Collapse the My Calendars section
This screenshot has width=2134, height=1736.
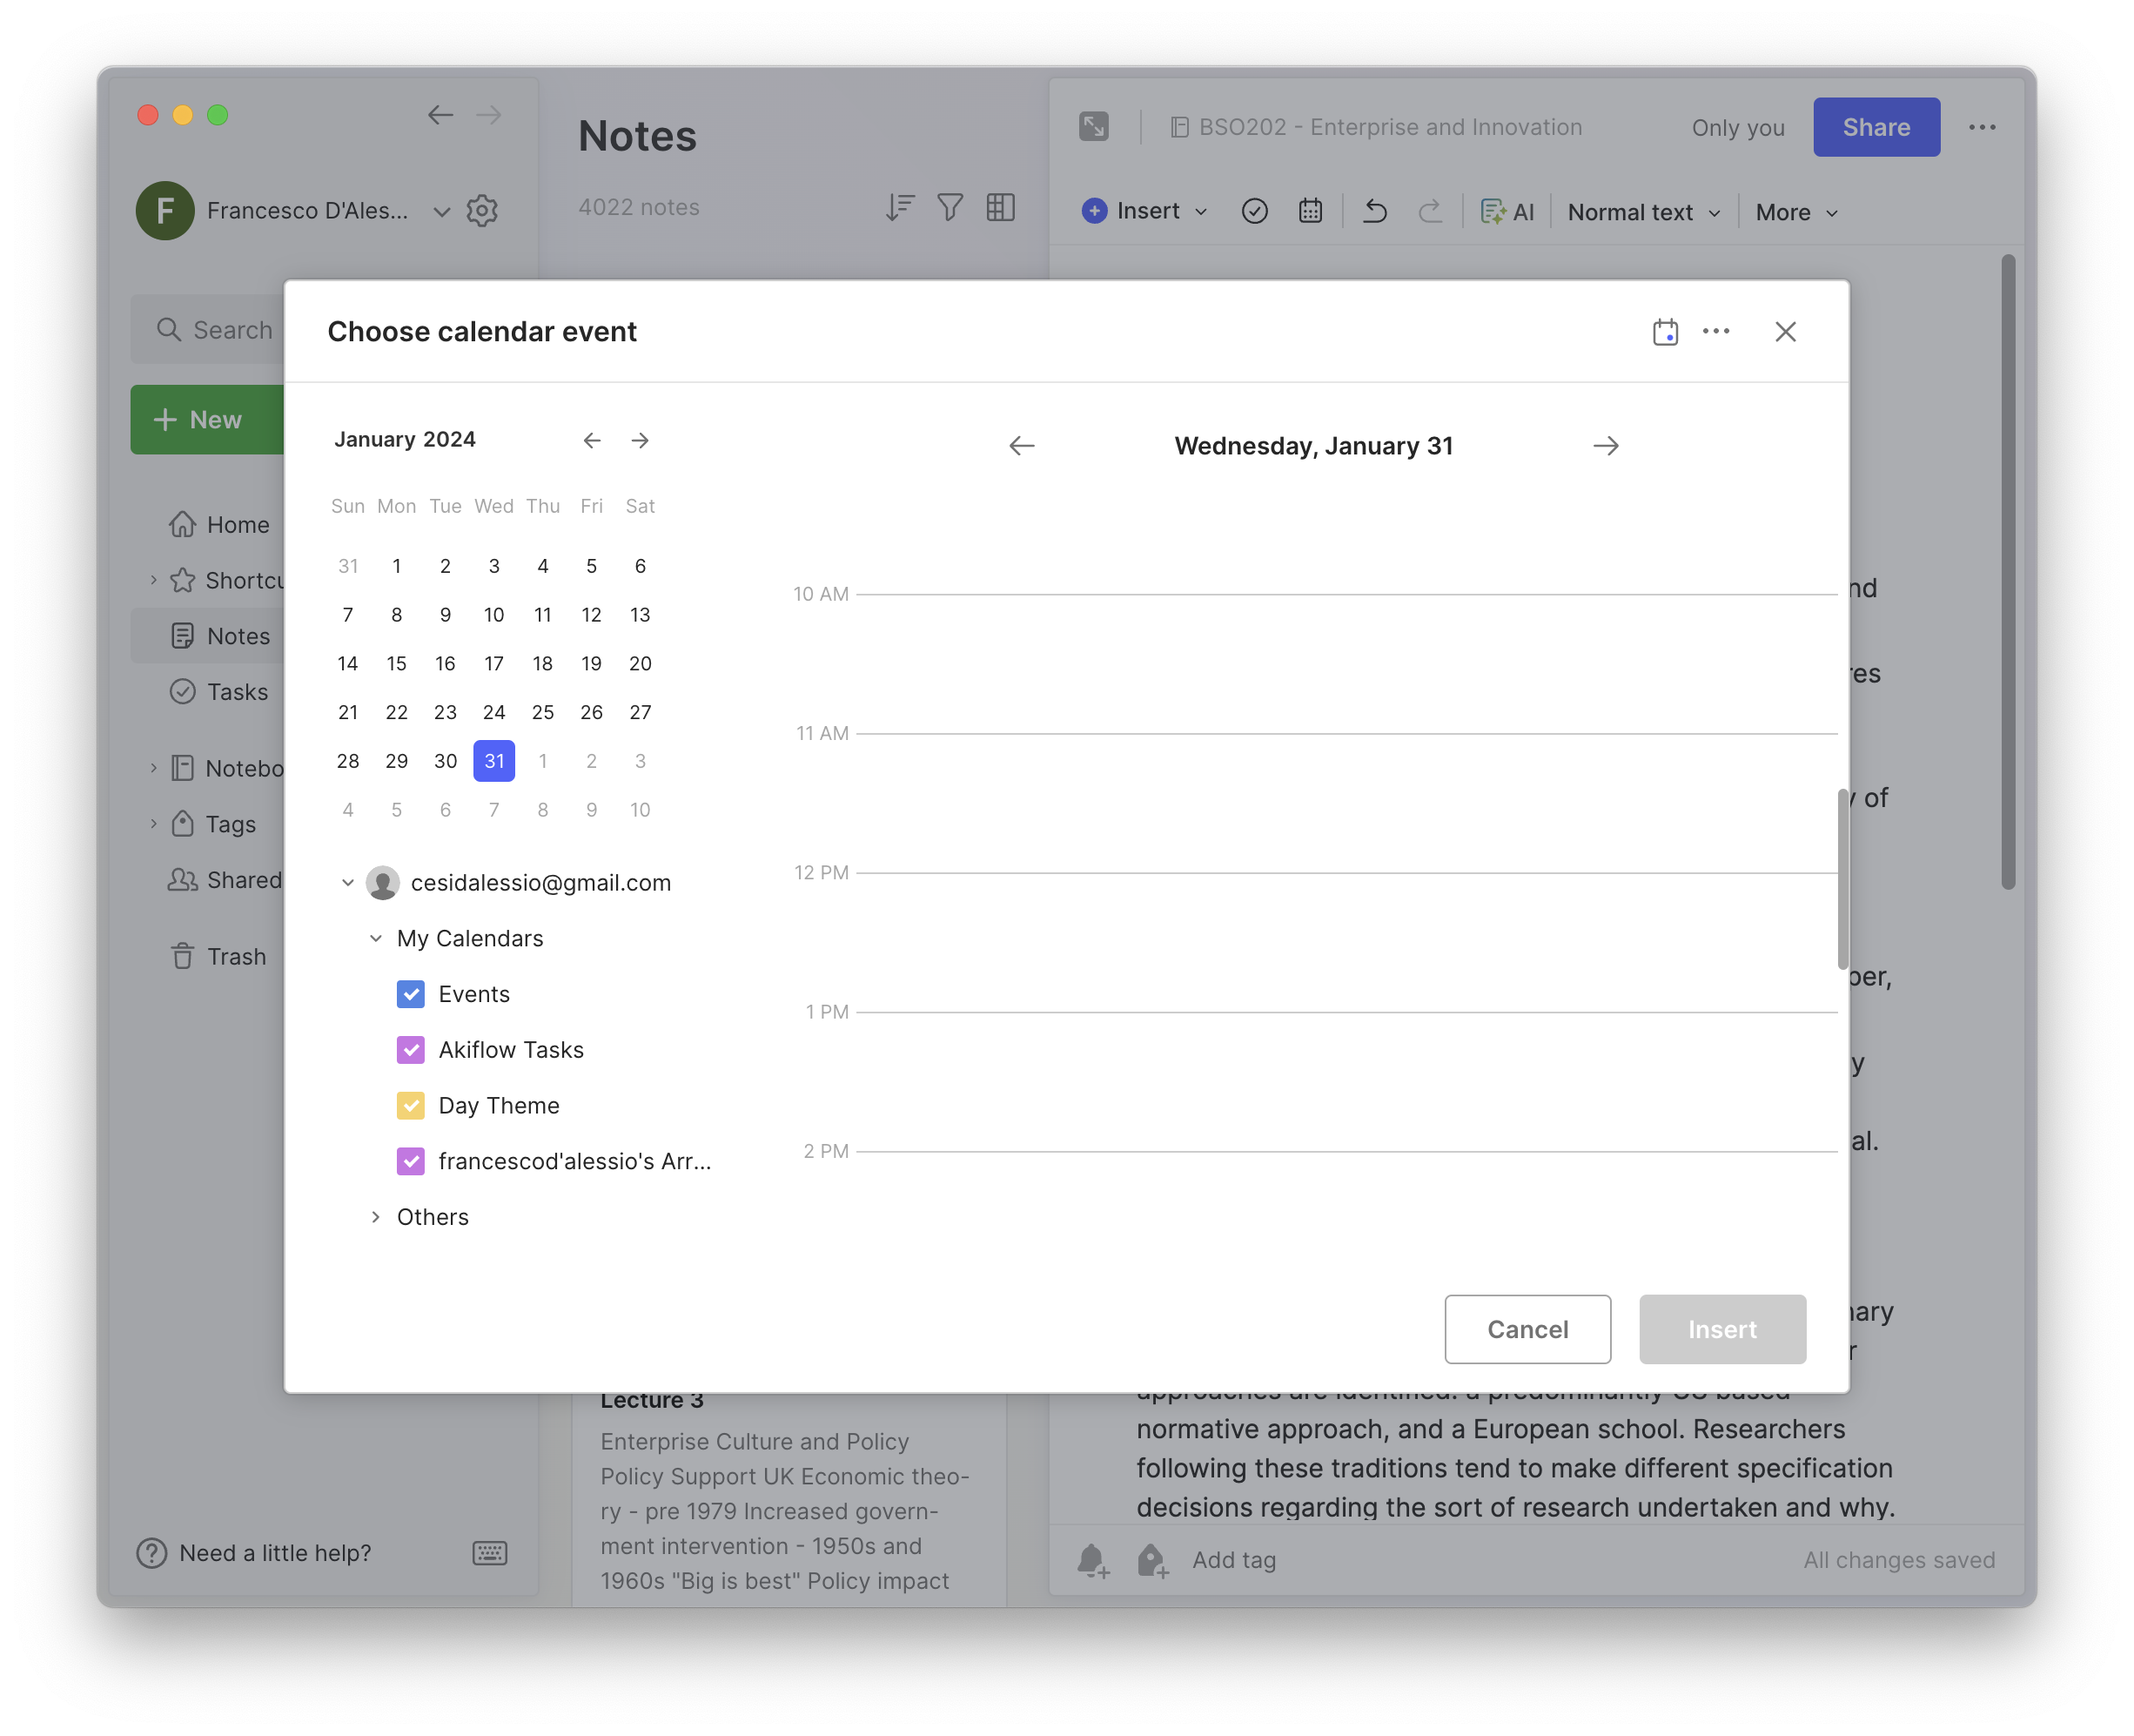point(376,938)
